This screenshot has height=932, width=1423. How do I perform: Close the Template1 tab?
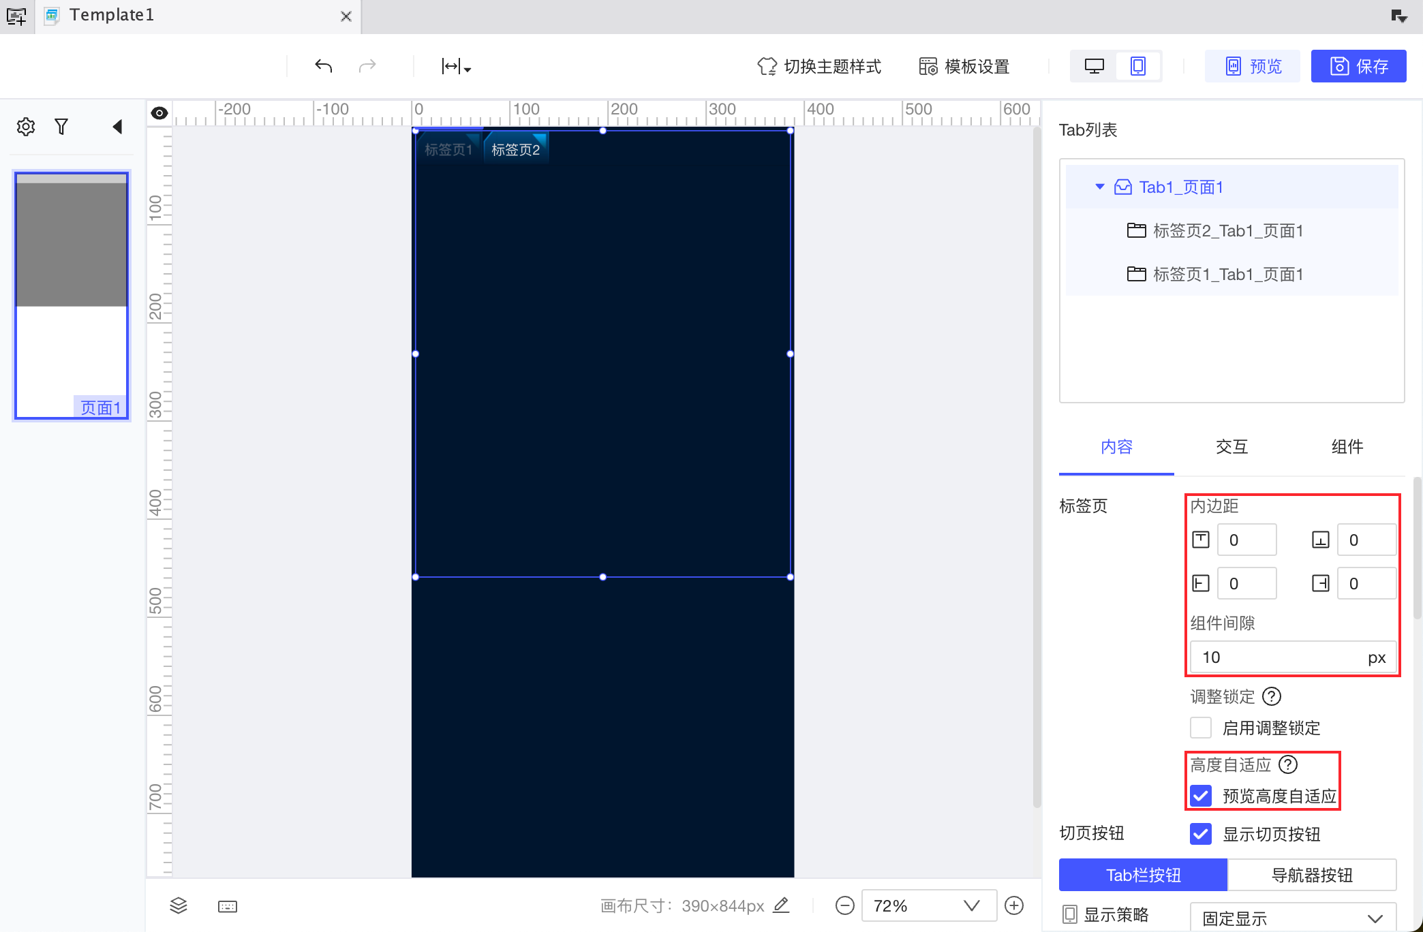point(346,16)
